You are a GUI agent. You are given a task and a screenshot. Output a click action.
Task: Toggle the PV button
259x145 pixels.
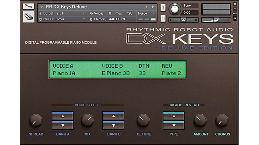(235, 18)
